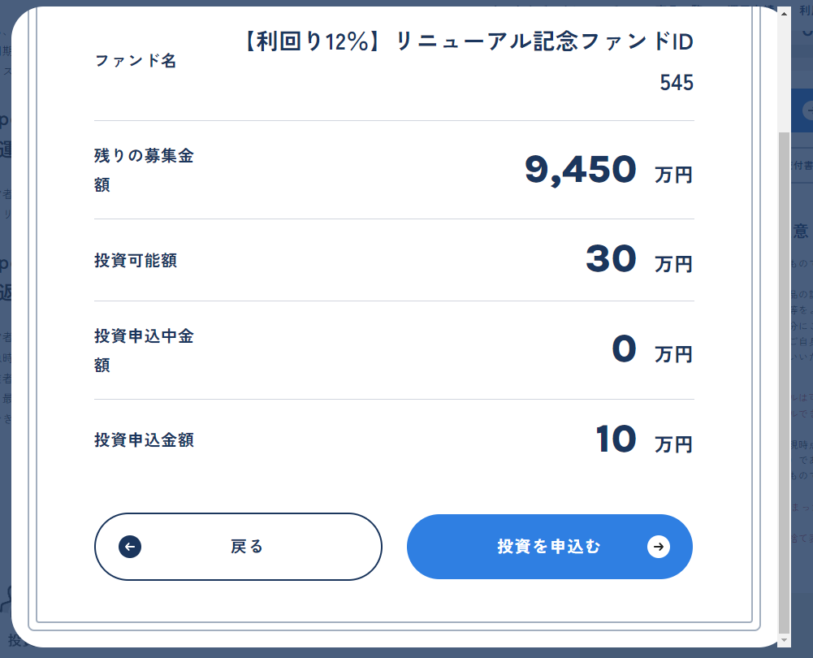Viewport: 813px width, 658px height.
Task: Click the 万円 unit beside 9,450
Action: [673, 175]
